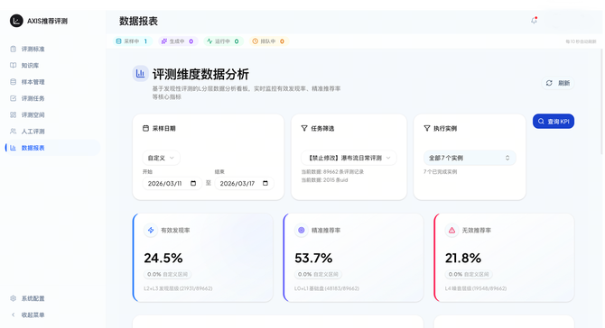
Task: Open 系统配置 menu item
Action: point(52,298)
